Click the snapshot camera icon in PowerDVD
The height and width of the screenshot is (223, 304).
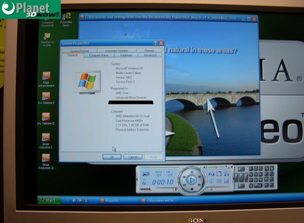(212, 174)
